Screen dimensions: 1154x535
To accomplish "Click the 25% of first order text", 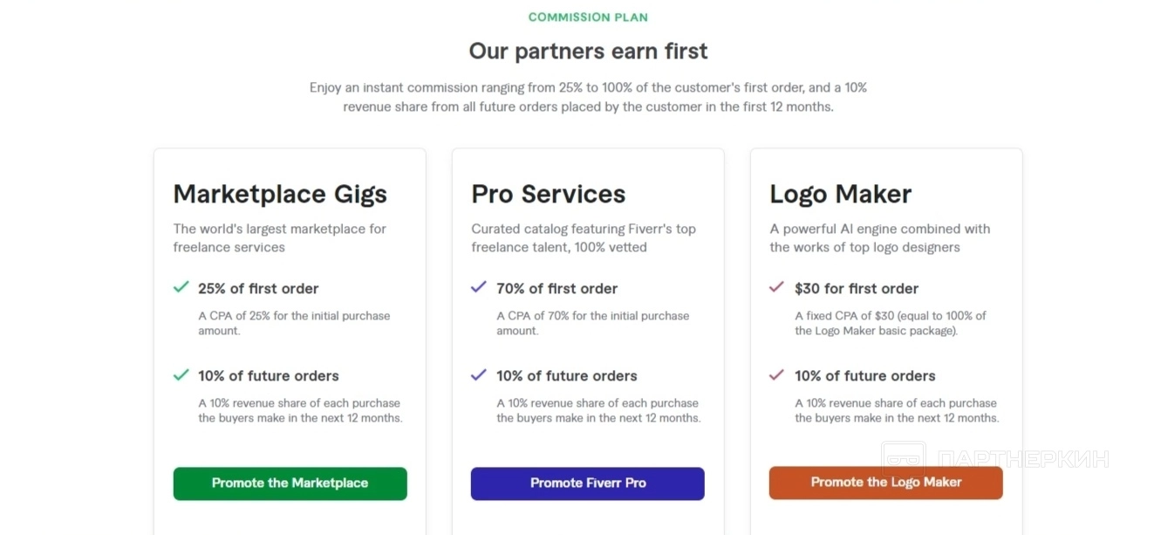I will coord(258,289).
